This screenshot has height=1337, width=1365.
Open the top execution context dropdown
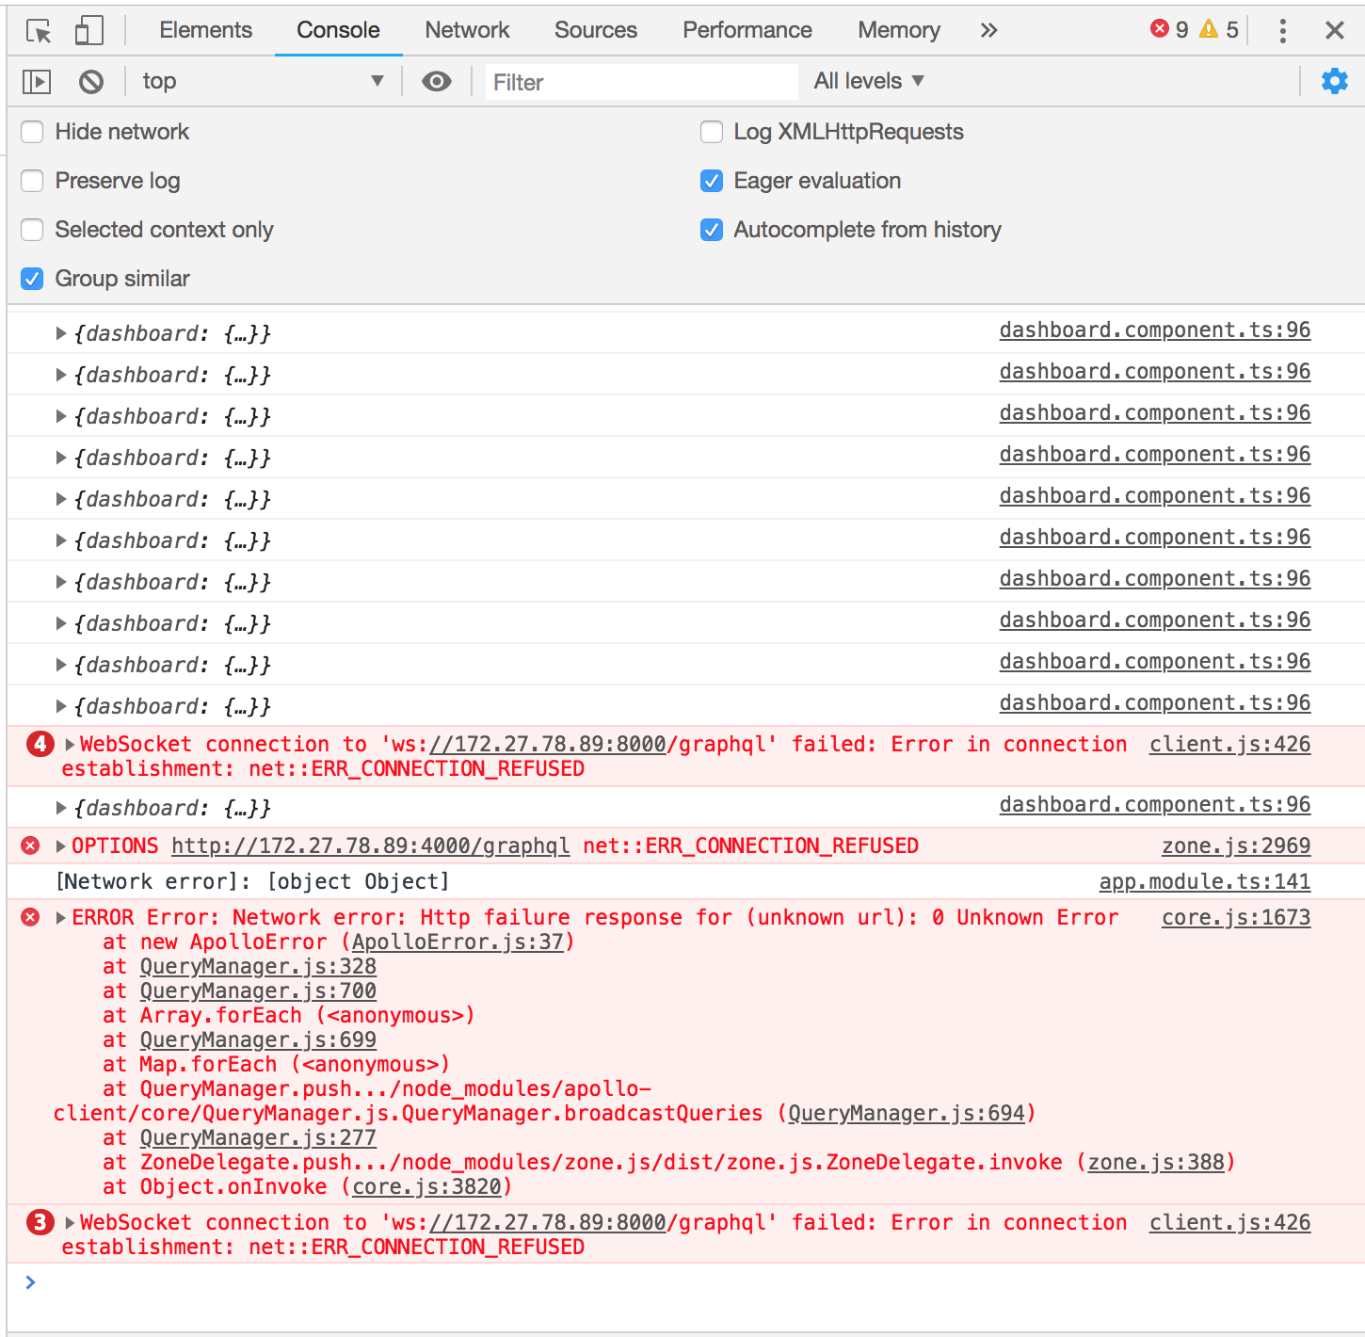(x=263, y=81)
